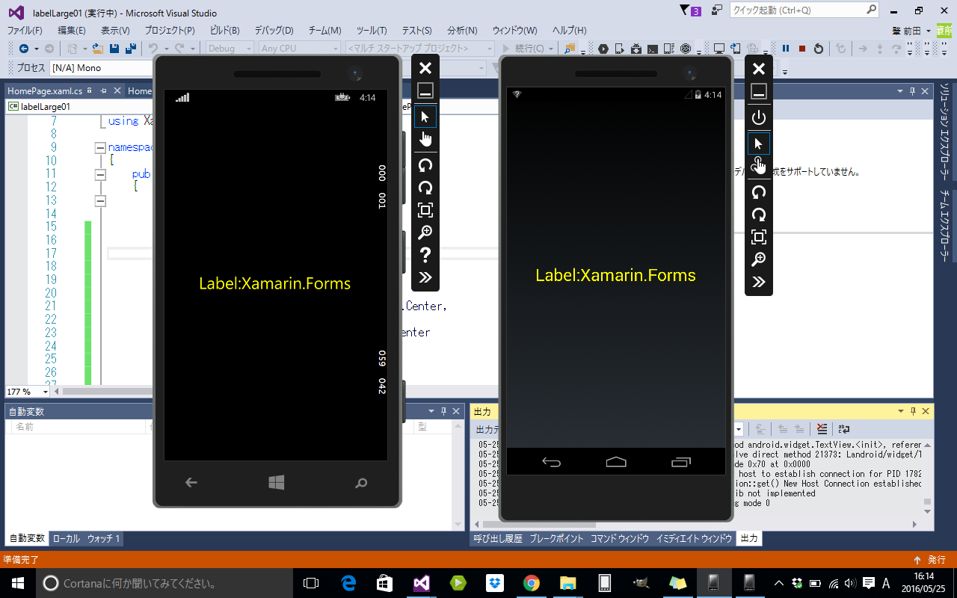Open the zoom tool on the Windows Phone emulator
Viewport: 957px width, 598px height.
[x=425, y=232]
